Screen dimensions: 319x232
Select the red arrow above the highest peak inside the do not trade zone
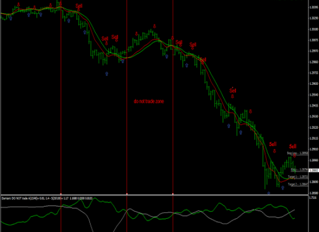[x=154, y=26]
